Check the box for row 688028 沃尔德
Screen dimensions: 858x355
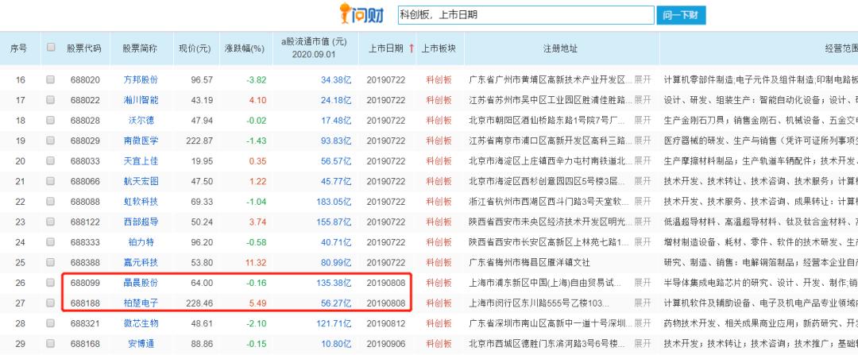point(50,120)
